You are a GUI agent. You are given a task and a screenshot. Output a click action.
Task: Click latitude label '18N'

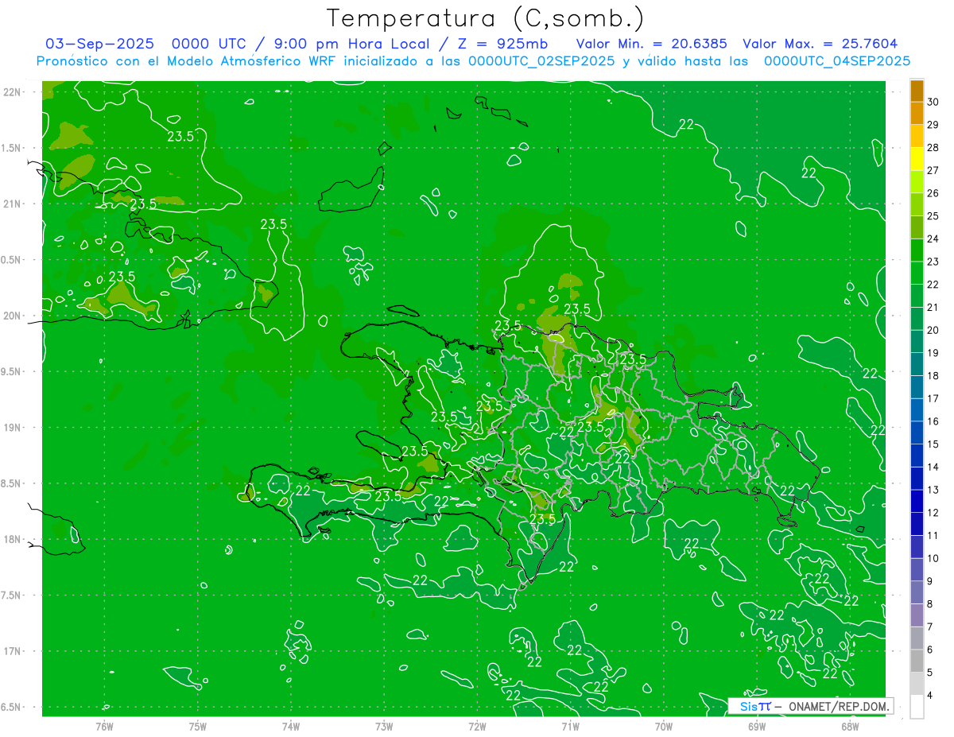14,540
